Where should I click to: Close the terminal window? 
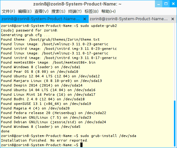[173, 4]
